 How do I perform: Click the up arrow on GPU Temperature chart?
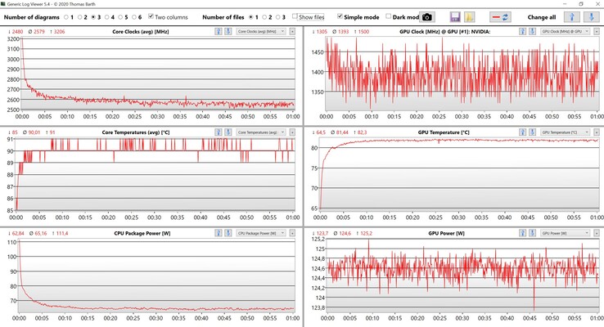coord(523,132)
